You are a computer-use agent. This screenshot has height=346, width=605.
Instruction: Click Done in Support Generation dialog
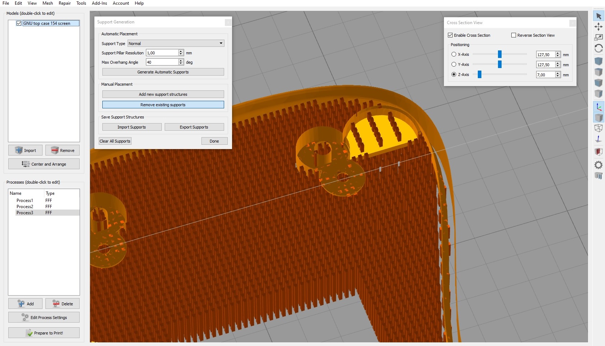pyautogui.click(x=214, y=141)
